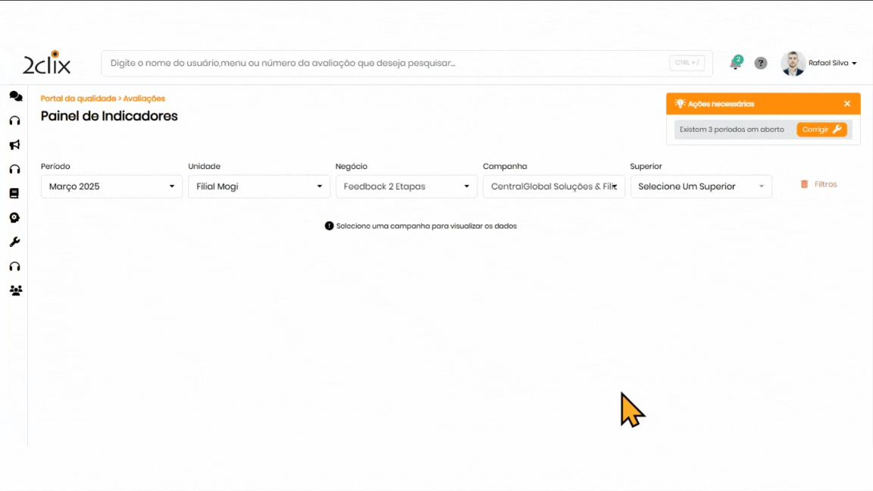Open the Campanha dropdown selector

553,186
